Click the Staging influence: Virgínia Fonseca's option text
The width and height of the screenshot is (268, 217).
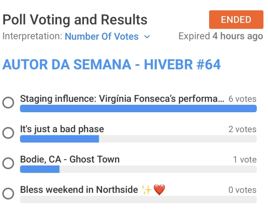tap(122, 99)
